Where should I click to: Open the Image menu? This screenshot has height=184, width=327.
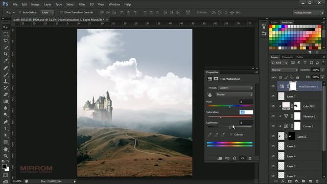click(35, 4)
